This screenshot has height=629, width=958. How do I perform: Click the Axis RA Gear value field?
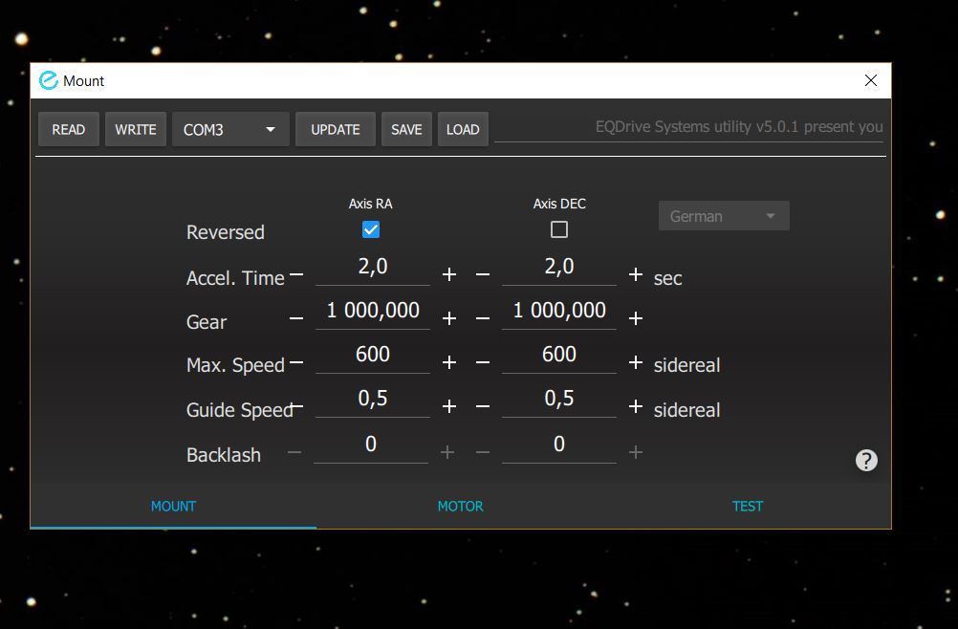[x=373, y=311]
